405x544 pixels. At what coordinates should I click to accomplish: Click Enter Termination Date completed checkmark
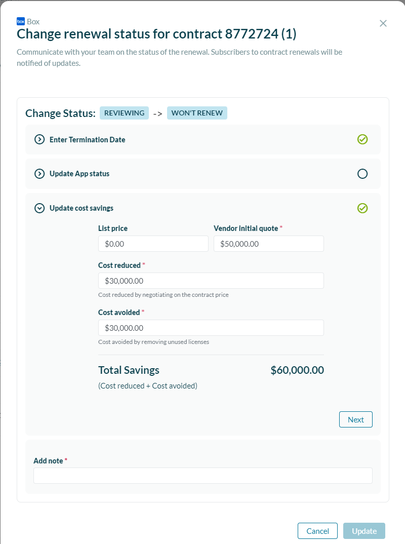point(362,139)
